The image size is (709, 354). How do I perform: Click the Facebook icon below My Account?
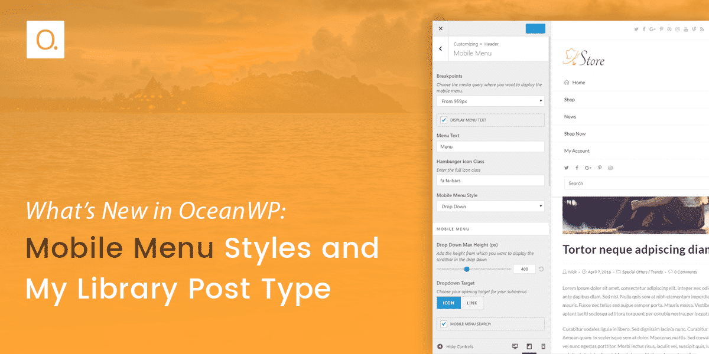[x=577, y=168]
